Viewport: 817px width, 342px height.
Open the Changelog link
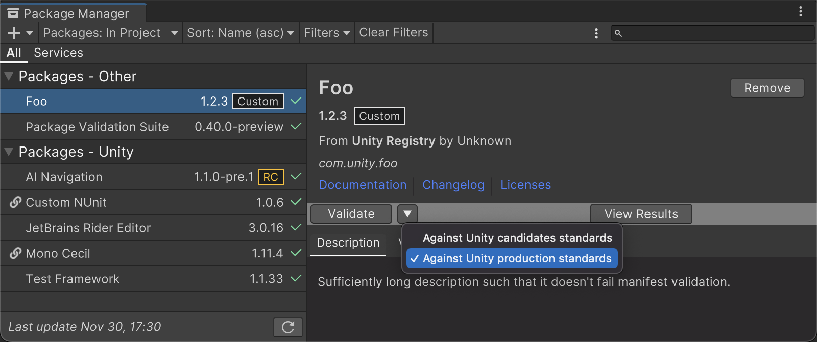pos(453,185)
